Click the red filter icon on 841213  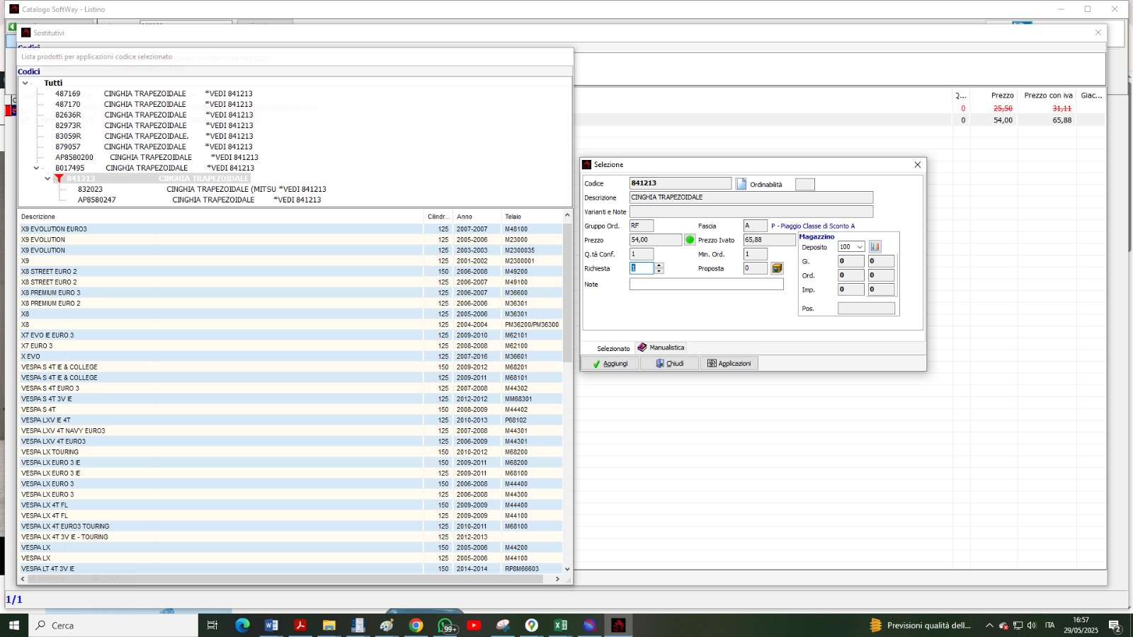(59, 179)
